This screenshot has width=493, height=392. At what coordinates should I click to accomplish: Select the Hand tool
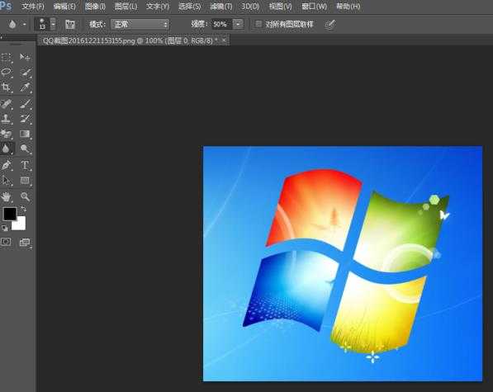pos(6,196)
